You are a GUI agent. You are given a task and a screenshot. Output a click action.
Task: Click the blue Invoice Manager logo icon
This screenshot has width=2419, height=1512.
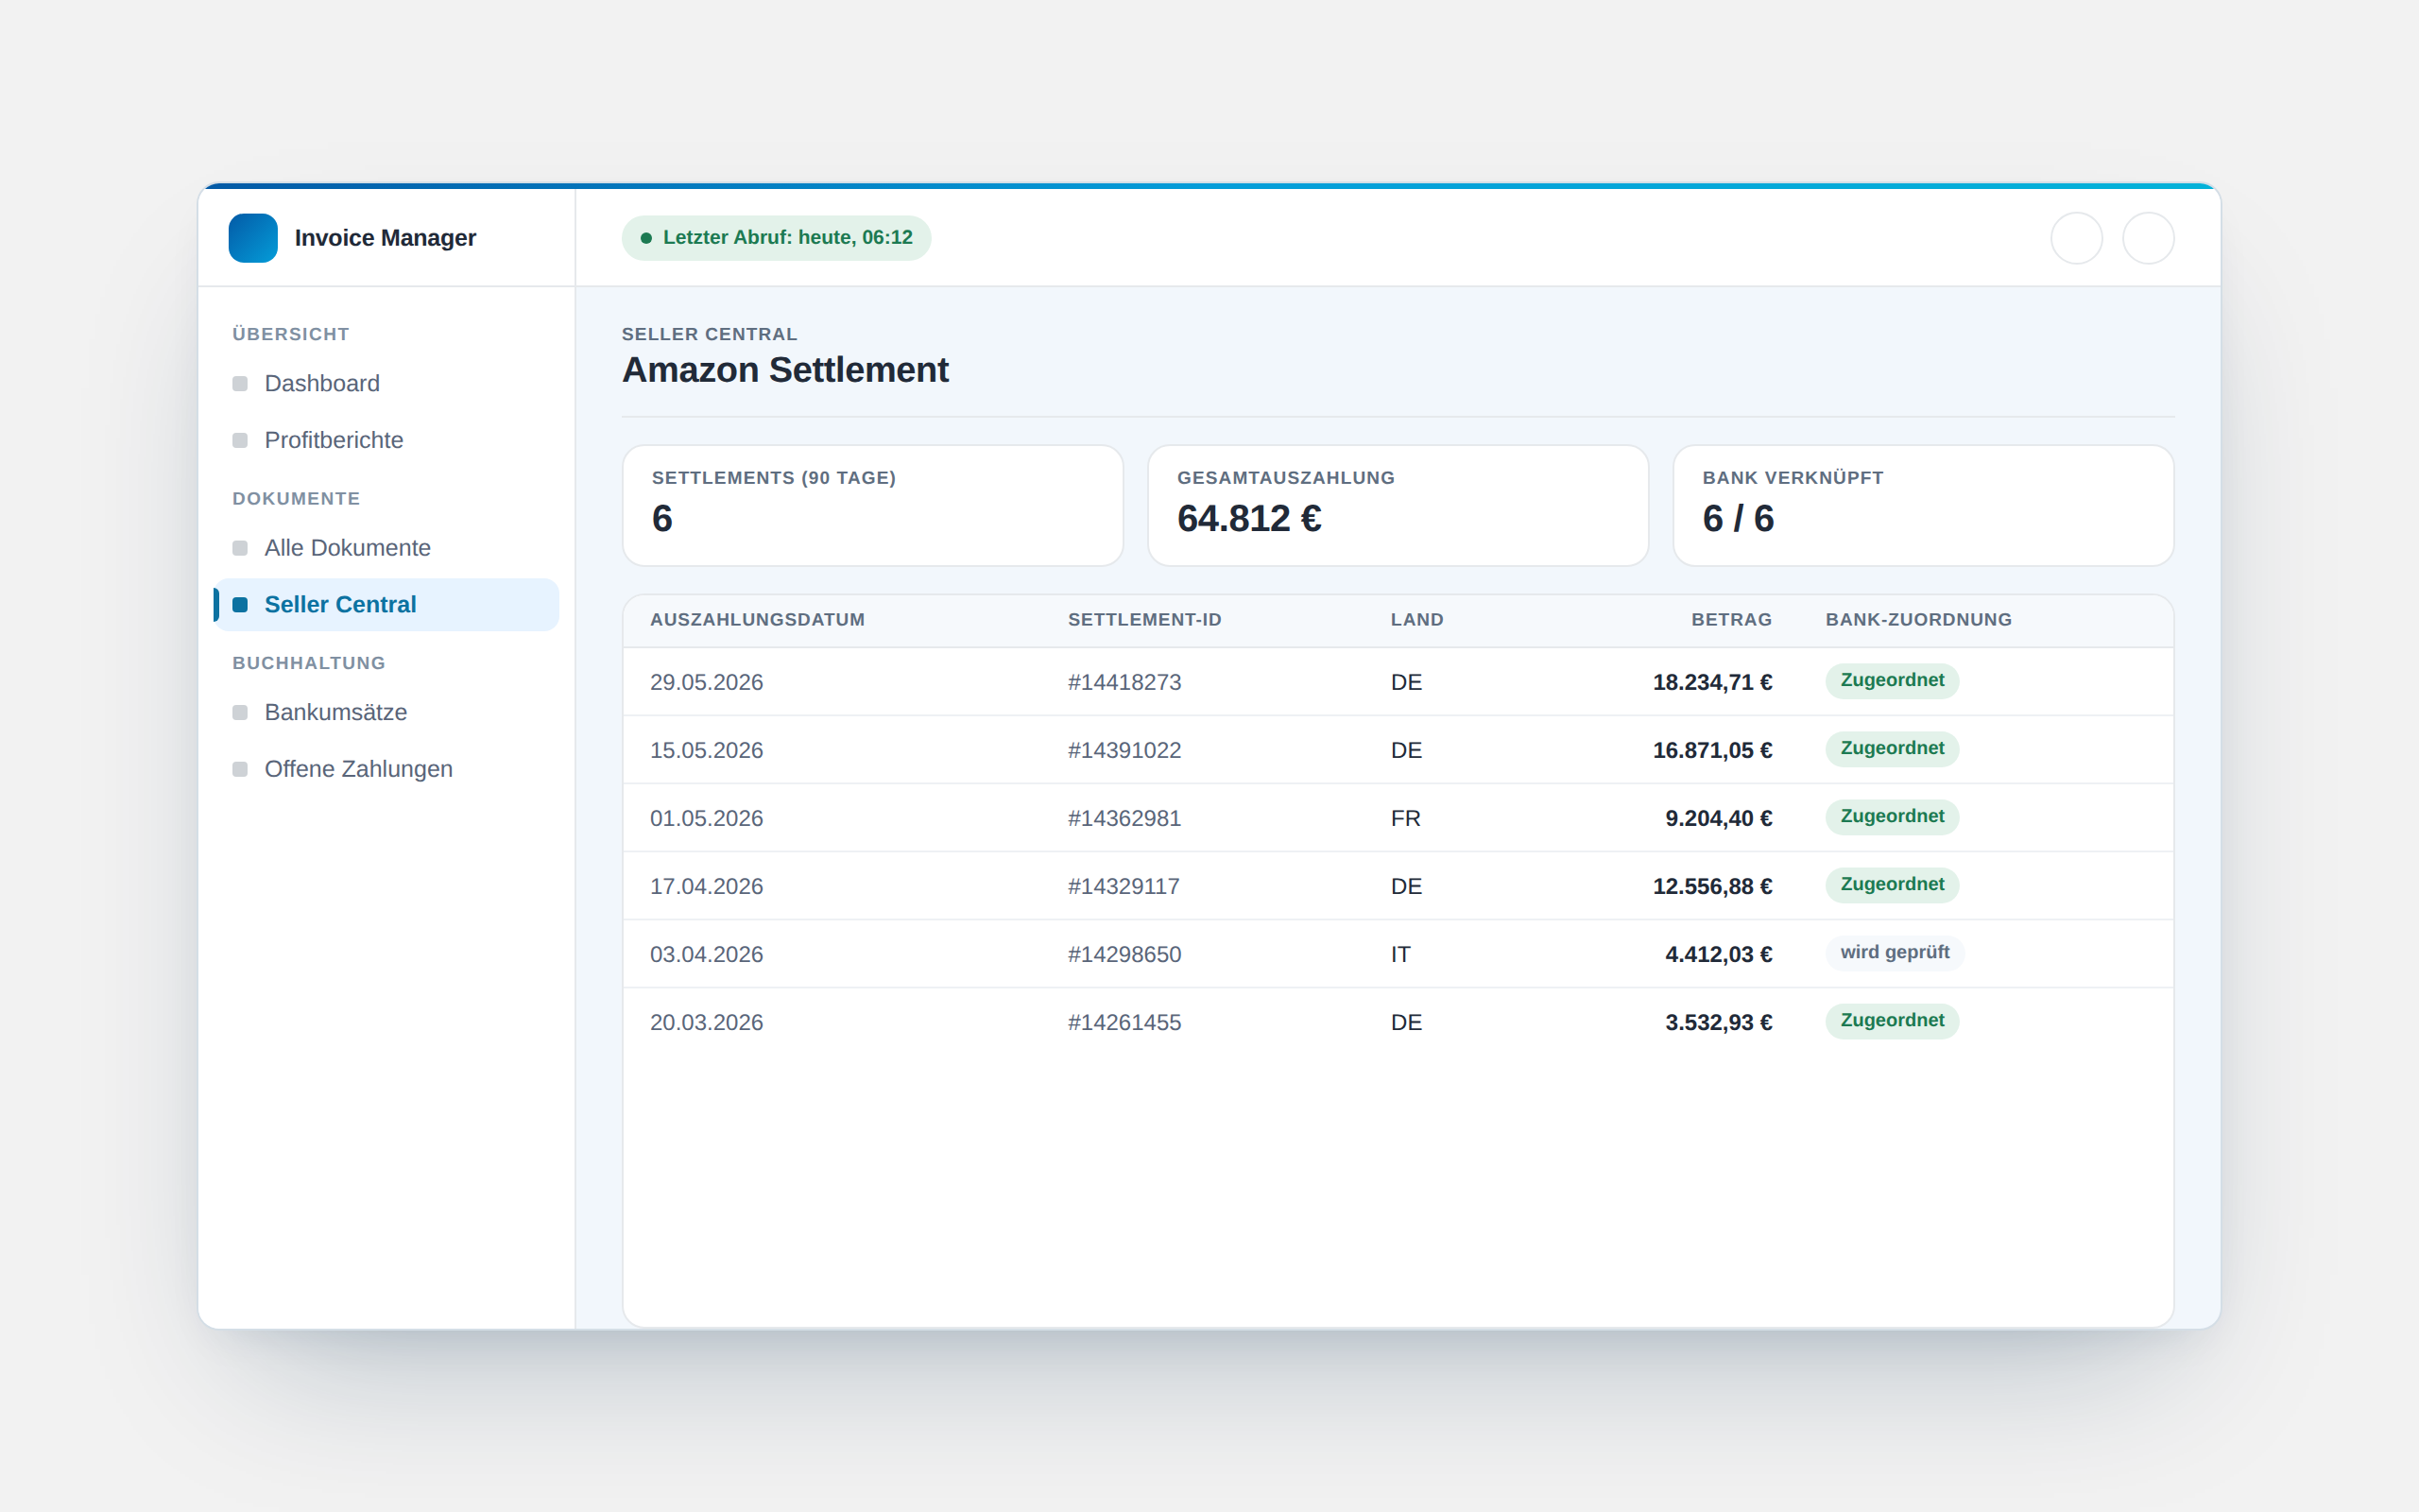(x=253, y=238)
